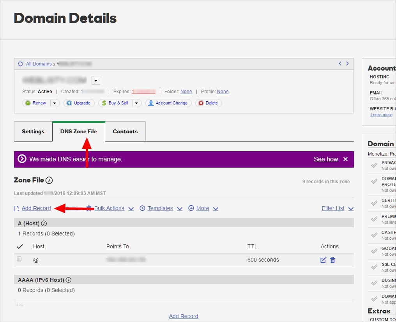Click the Learn more link in Account panel

click(381, 115)
